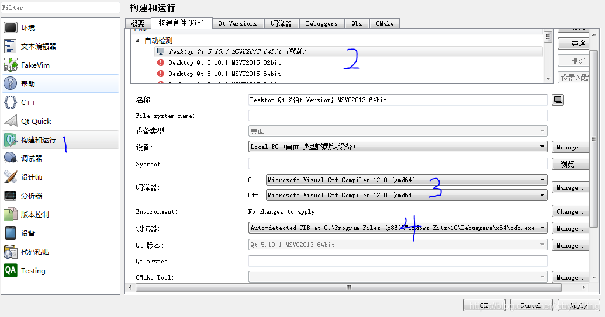
Task: Click the Cancel button
Action: (531, 305)
